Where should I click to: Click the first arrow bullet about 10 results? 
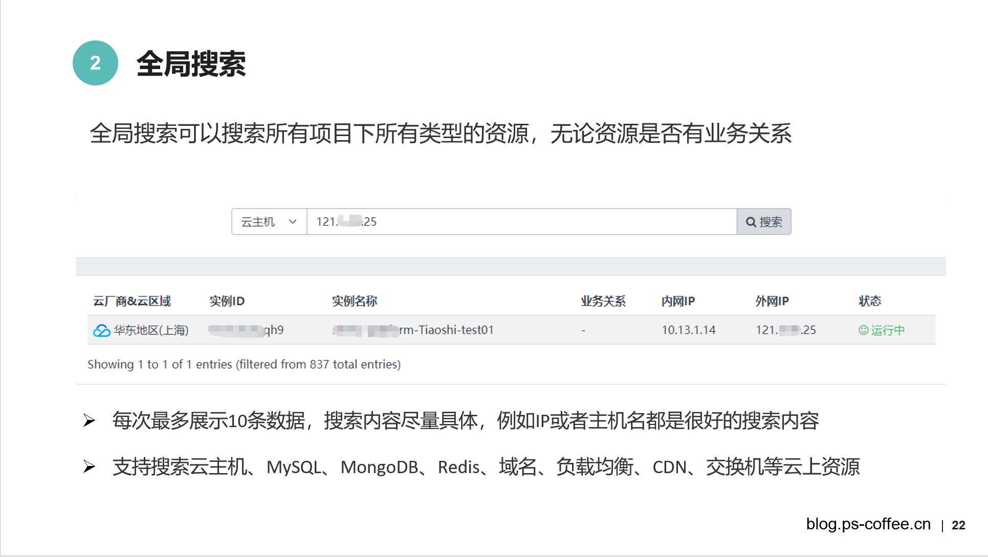(90, 420)
